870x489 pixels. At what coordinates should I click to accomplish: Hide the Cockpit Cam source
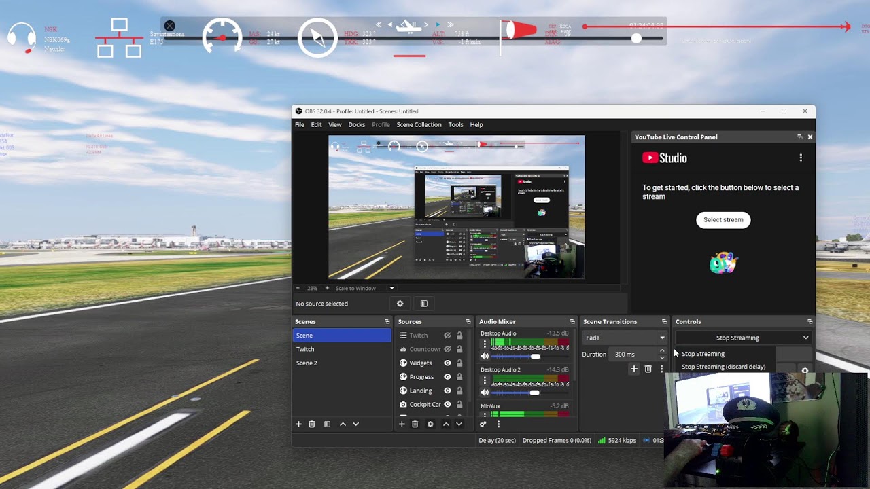pyautogui.click(x=447, y=405)
